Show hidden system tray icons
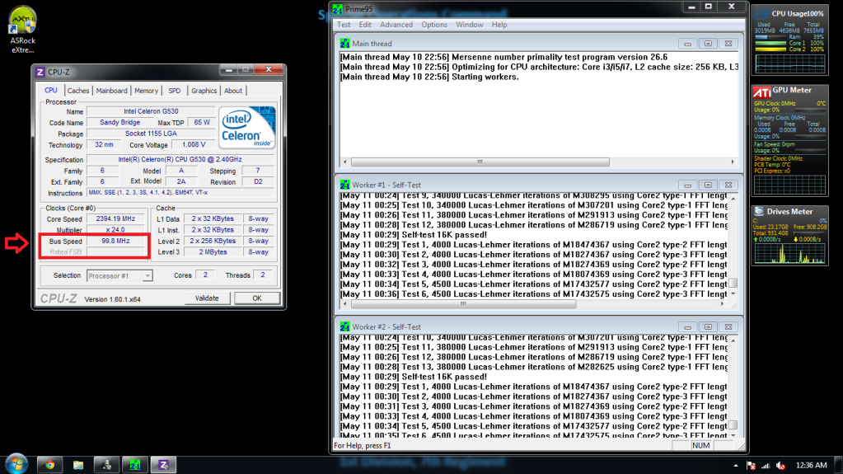This screenshot has height=474, width=843. (736, 464)
